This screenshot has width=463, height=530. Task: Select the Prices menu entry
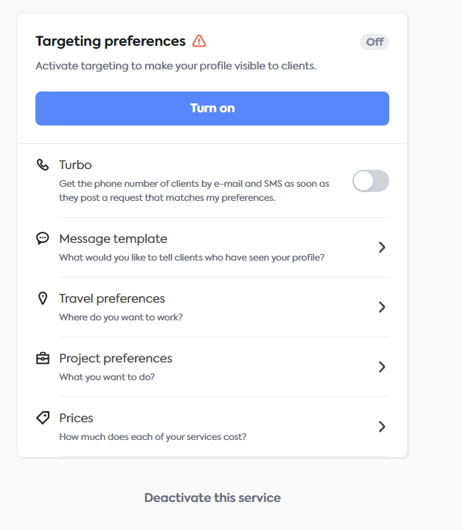(x=76, y=419)
